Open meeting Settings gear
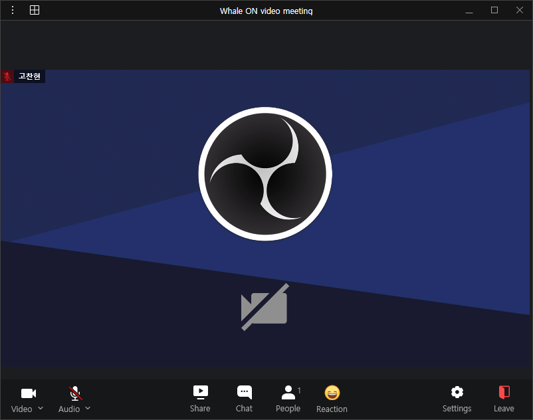 [x=457, y=399]
